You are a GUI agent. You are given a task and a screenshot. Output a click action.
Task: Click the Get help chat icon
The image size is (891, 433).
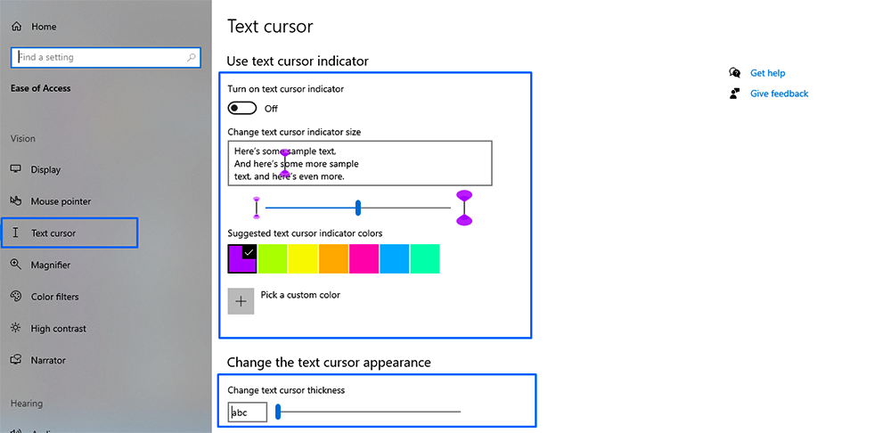pos(734,73)
